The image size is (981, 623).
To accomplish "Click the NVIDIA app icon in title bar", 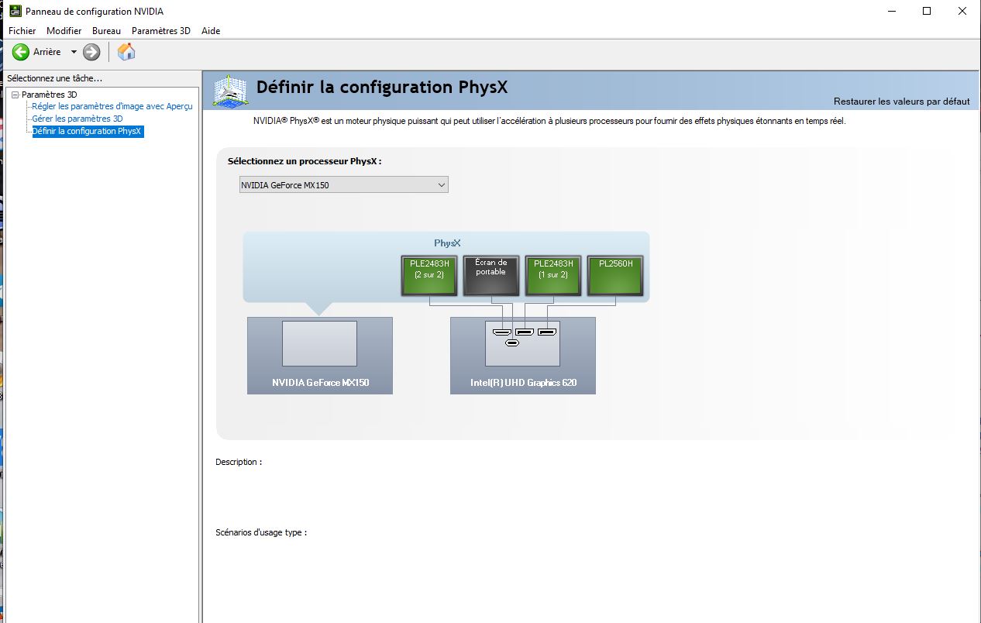I will (x=15, y=11).
